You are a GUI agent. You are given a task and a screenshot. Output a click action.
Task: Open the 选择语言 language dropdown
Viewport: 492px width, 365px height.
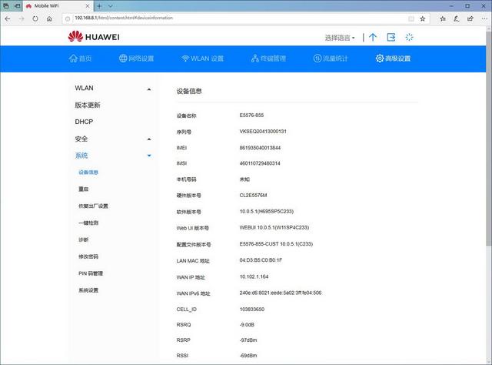(x=340, y=38)
